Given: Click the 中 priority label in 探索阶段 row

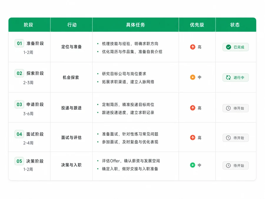Looking at the screenshot, I should pyautogui.click(x=200, y=77).
